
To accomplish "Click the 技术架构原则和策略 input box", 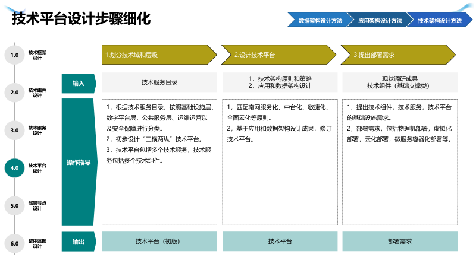I will pos(280,82).
